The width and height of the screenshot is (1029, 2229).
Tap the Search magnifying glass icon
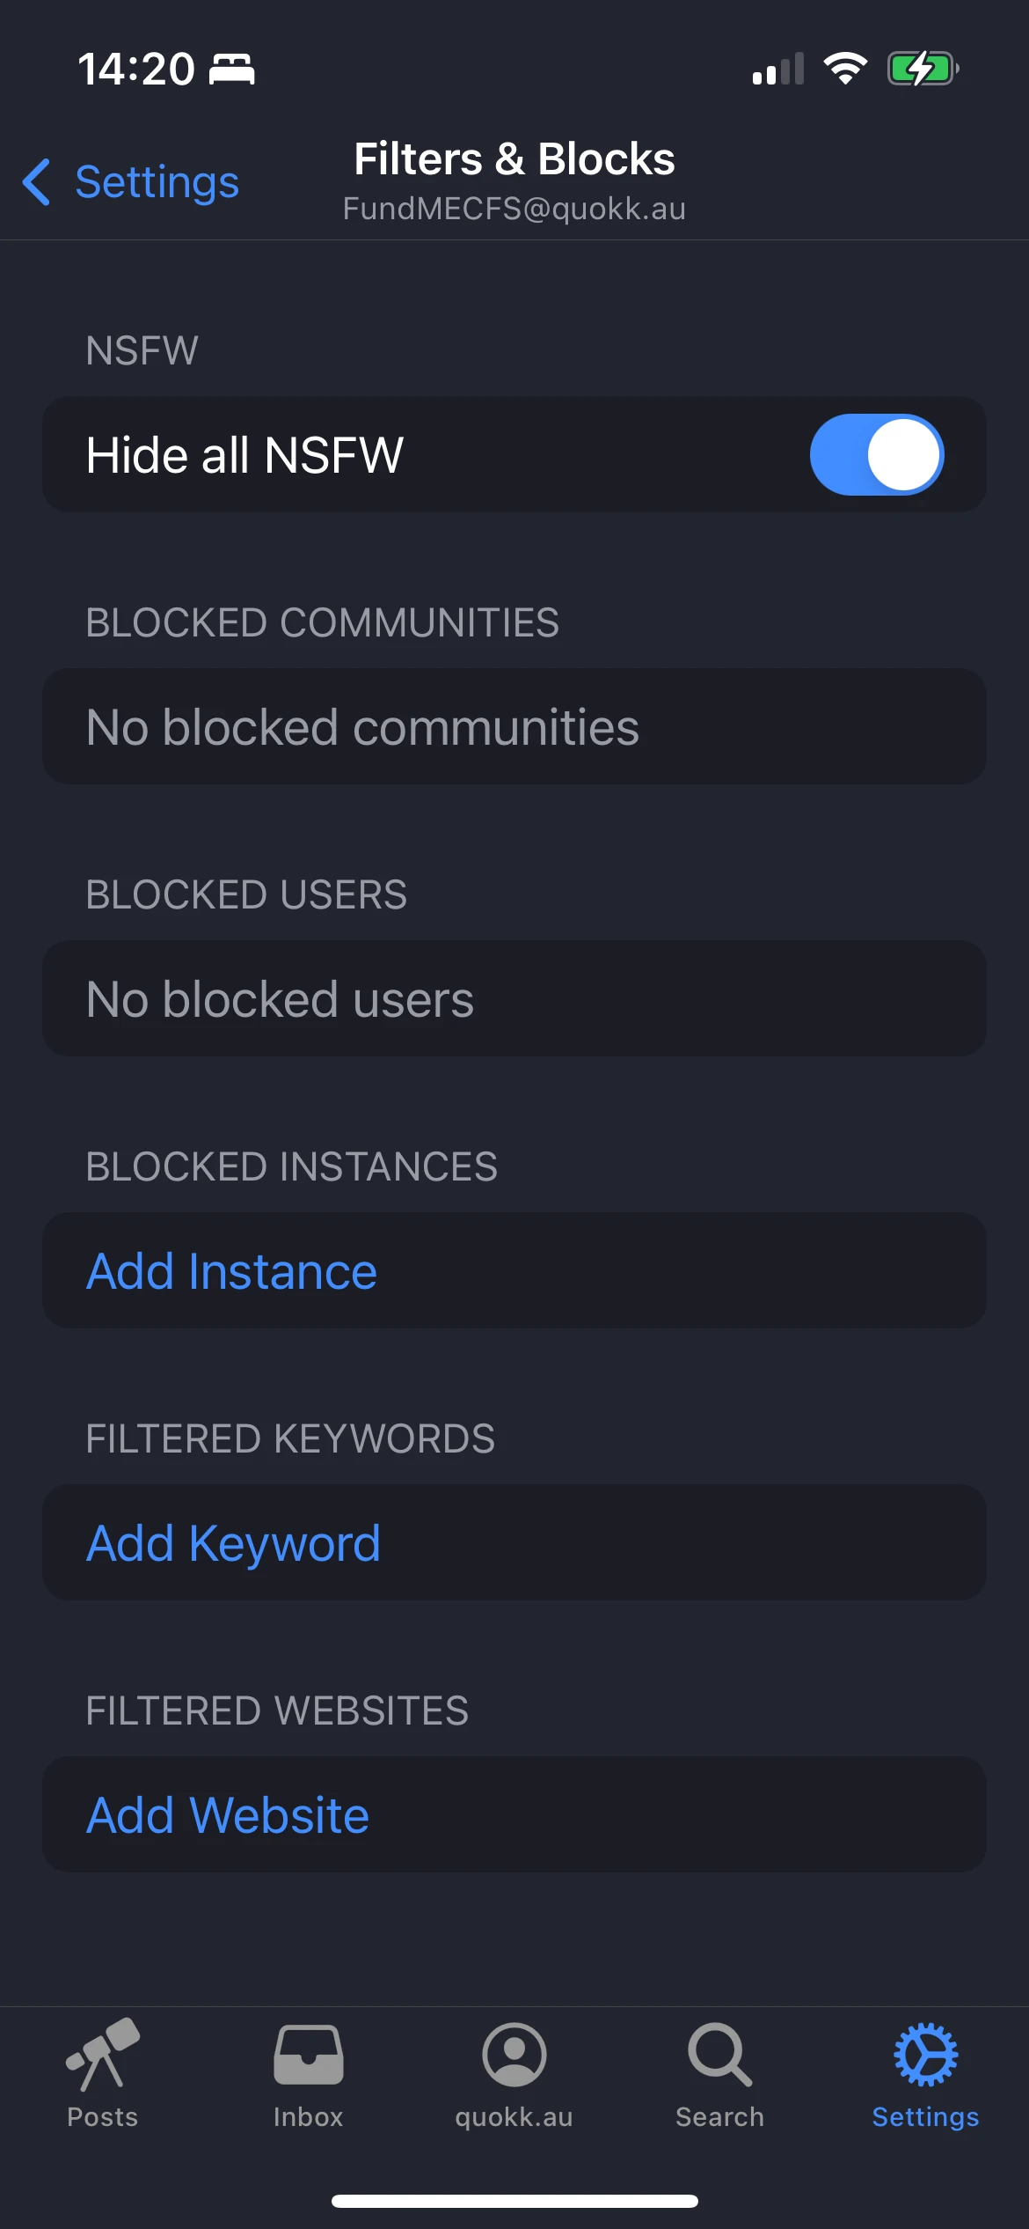719,2055
